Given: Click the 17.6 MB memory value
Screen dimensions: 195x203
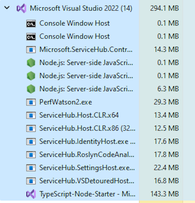Looking at the screenshot, I should coord(166,141).
